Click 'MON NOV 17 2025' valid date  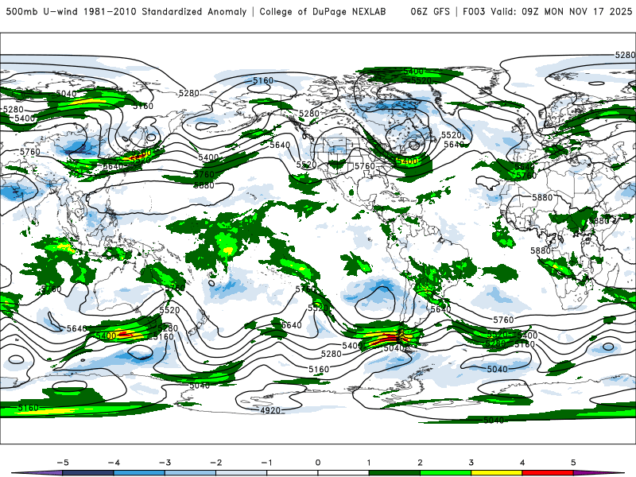(x=588, y=12)
